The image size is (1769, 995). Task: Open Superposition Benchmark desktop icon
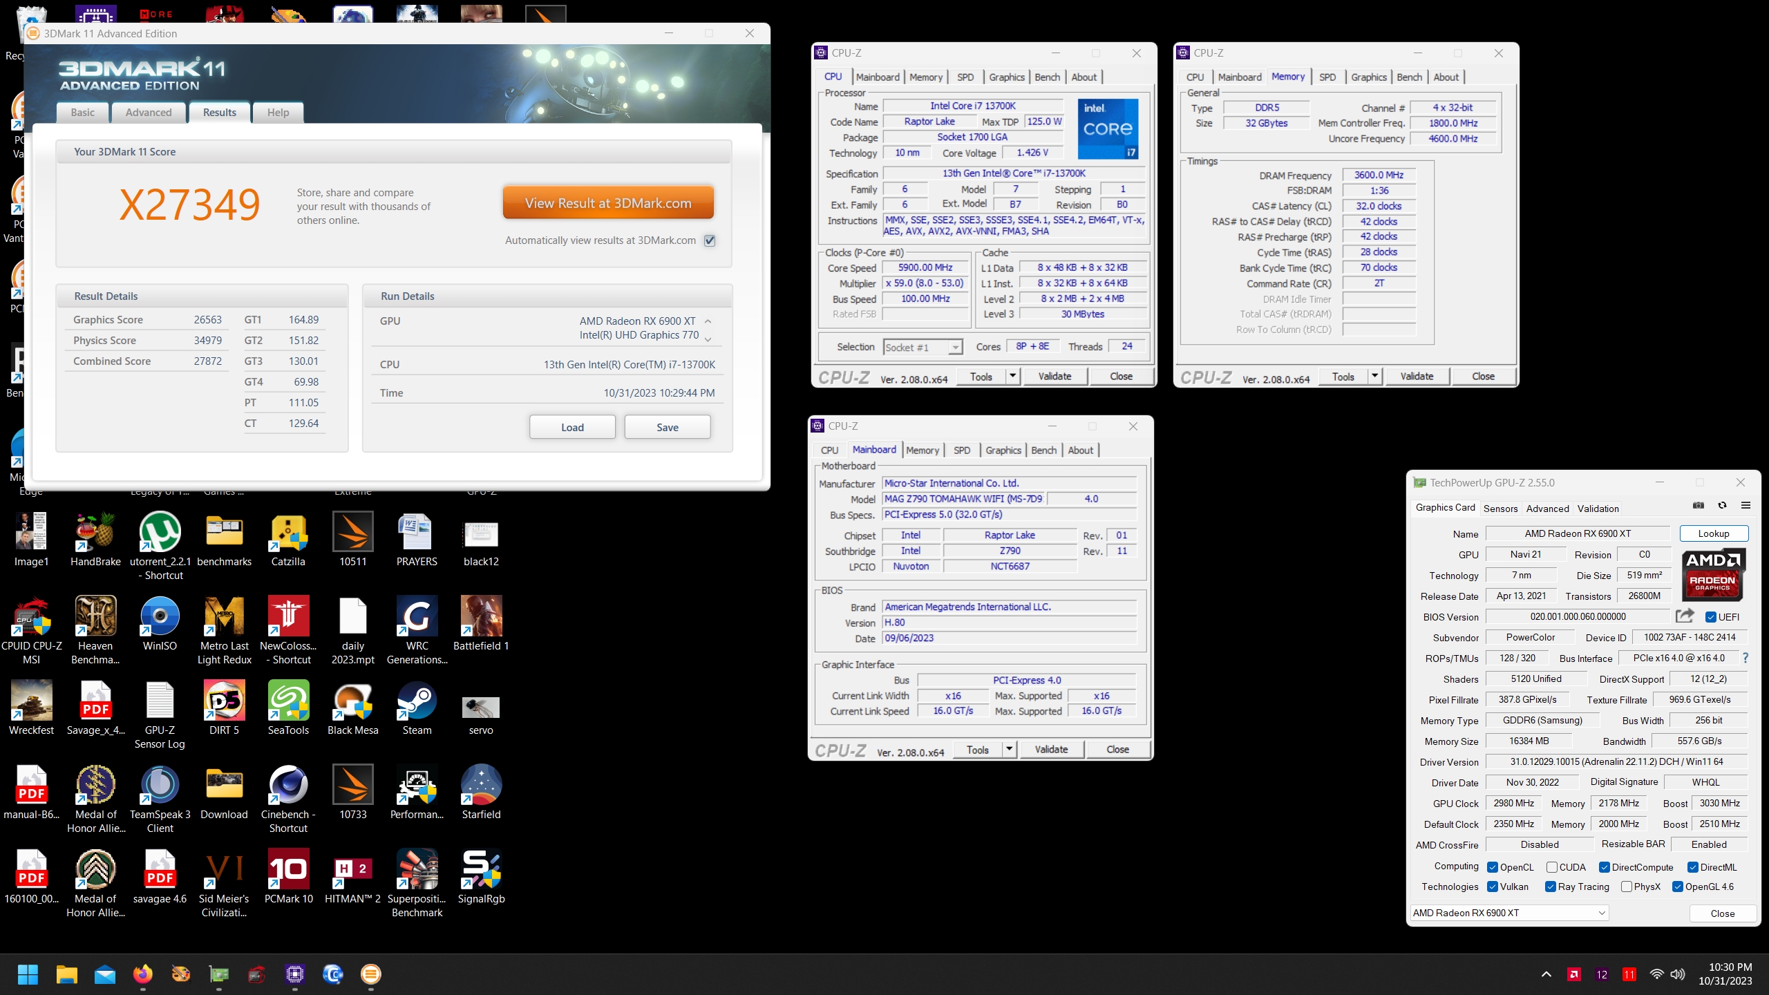pyautogui.click(x=417, y=884)
